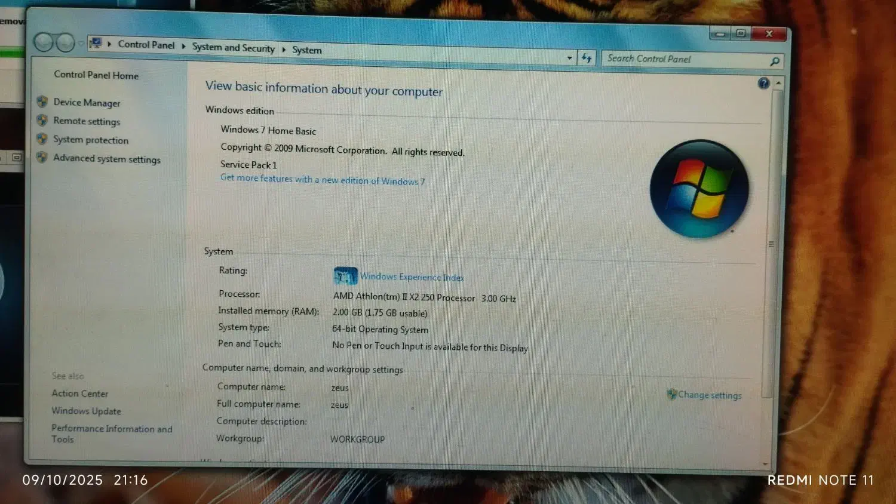
Task: Click the refresh button beside the address bar
Action: [x=587, y=58]
